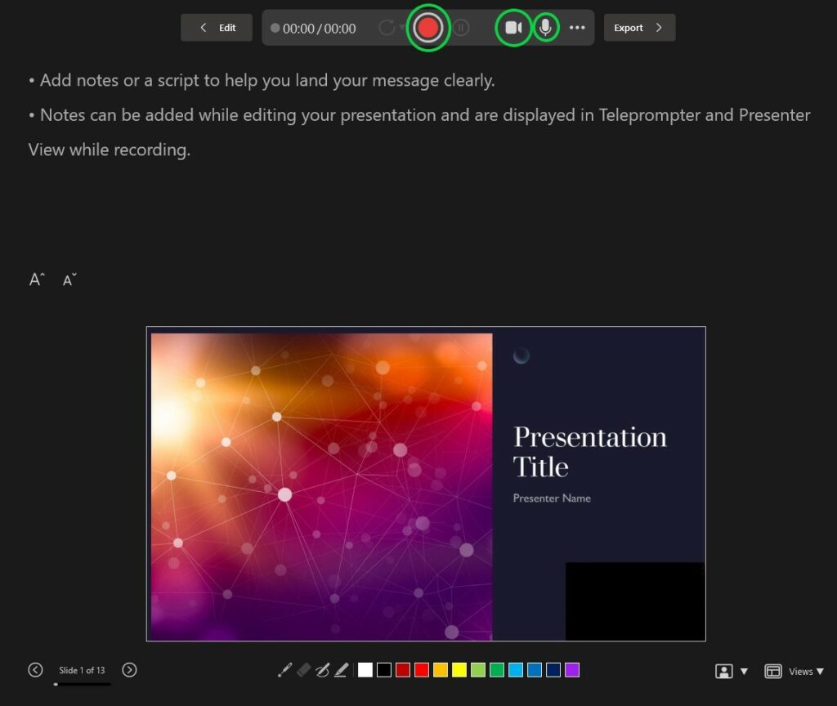Click the retake recording circular arrow
Viewport: 837px width, 706px height.
point(387,28)
